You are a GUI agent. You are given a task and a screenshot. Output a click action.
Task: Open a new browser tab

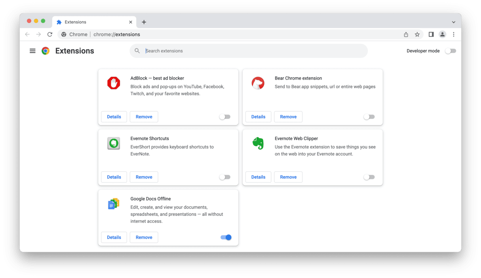click(x=144, y=22)
